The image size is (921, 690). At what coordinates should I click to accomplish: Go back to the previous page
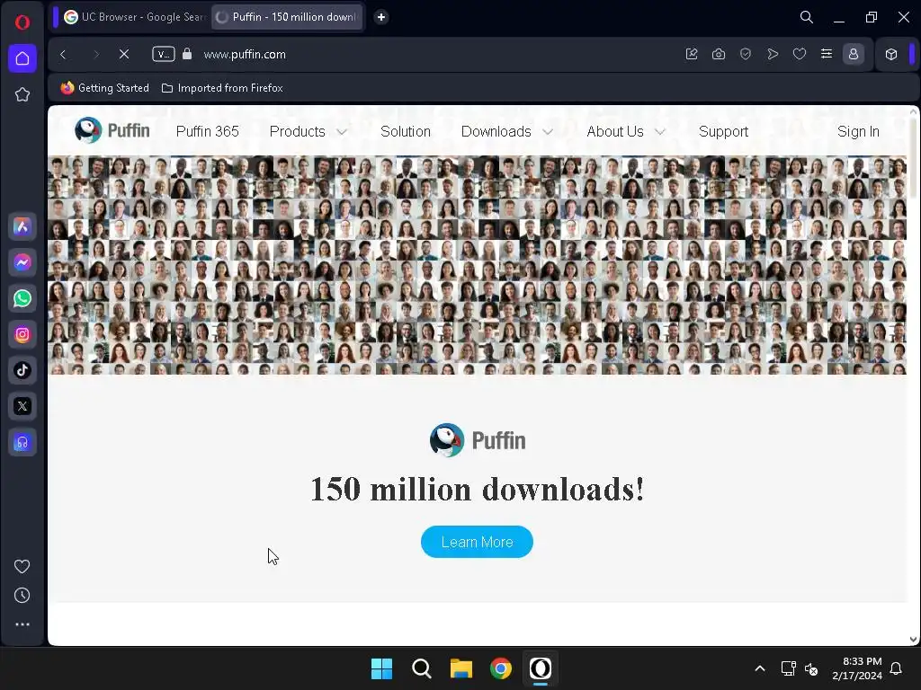point(64,55)
